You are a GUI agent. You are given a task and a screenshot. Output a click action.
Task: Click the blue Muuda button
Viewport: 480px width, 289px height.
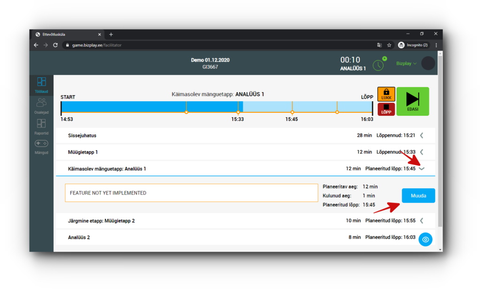point(418,196)
